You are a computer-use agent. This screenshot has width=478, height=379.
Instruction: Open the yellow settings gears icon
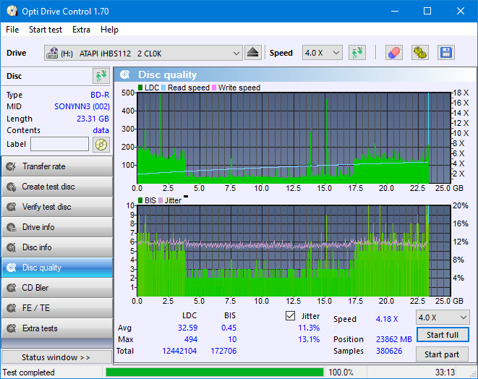[x=419, y=53]
